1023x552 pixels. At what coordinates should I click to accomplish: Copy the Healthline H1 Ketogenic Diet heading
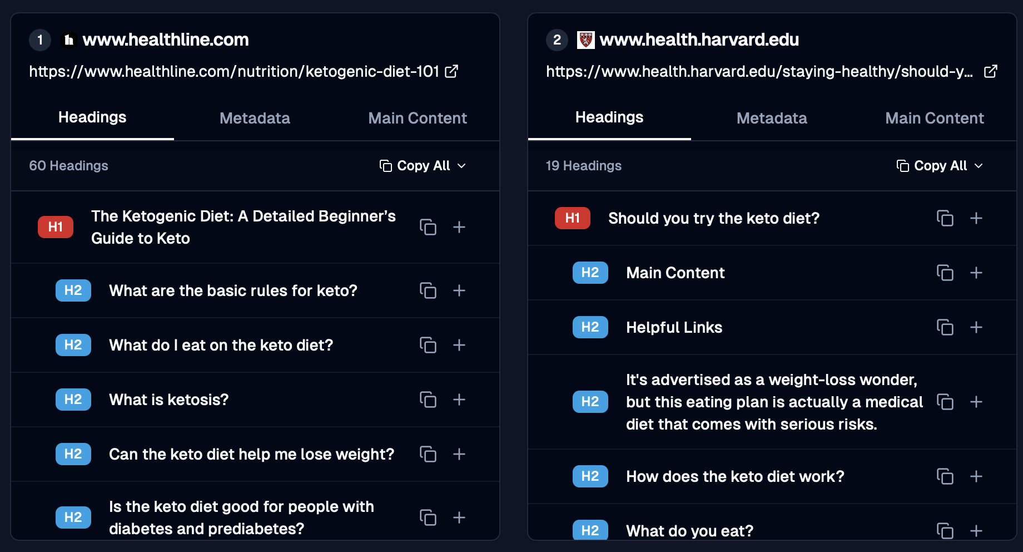pyautogui.click(x=428, y=227)
